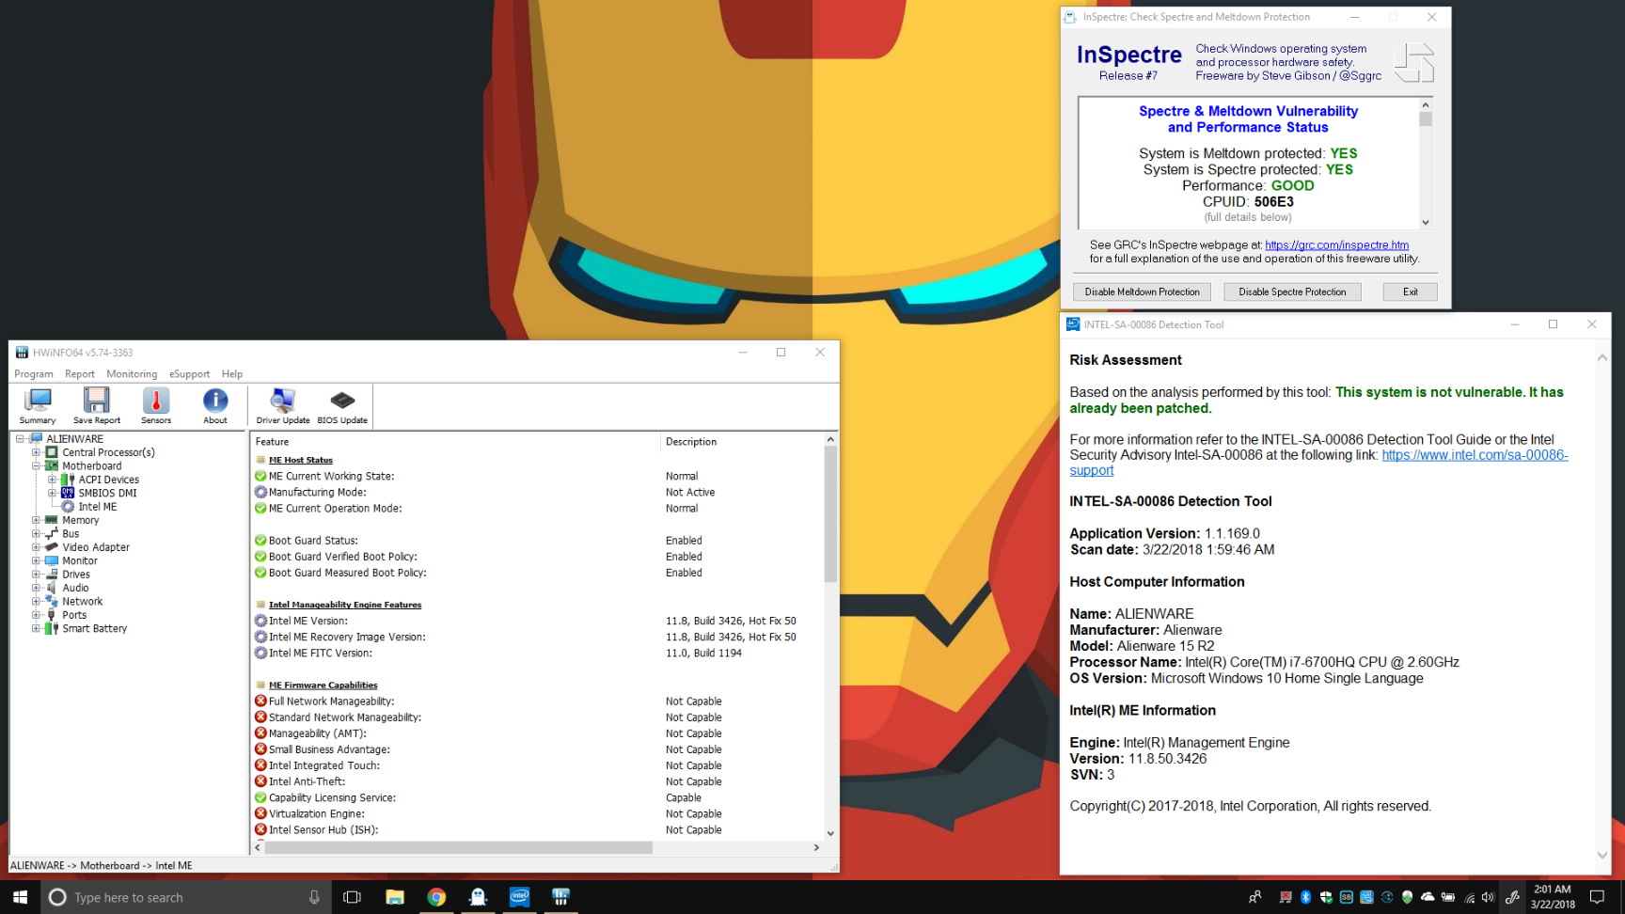Collapse the ALIENWARE root node
The width and height of the screenshot is (1625, 914).
coord(20,439)
